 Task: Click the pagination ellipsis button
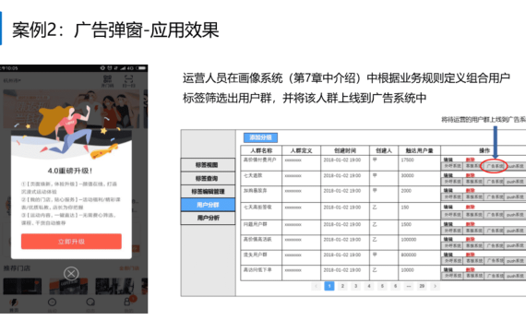[x=408, y=286]
